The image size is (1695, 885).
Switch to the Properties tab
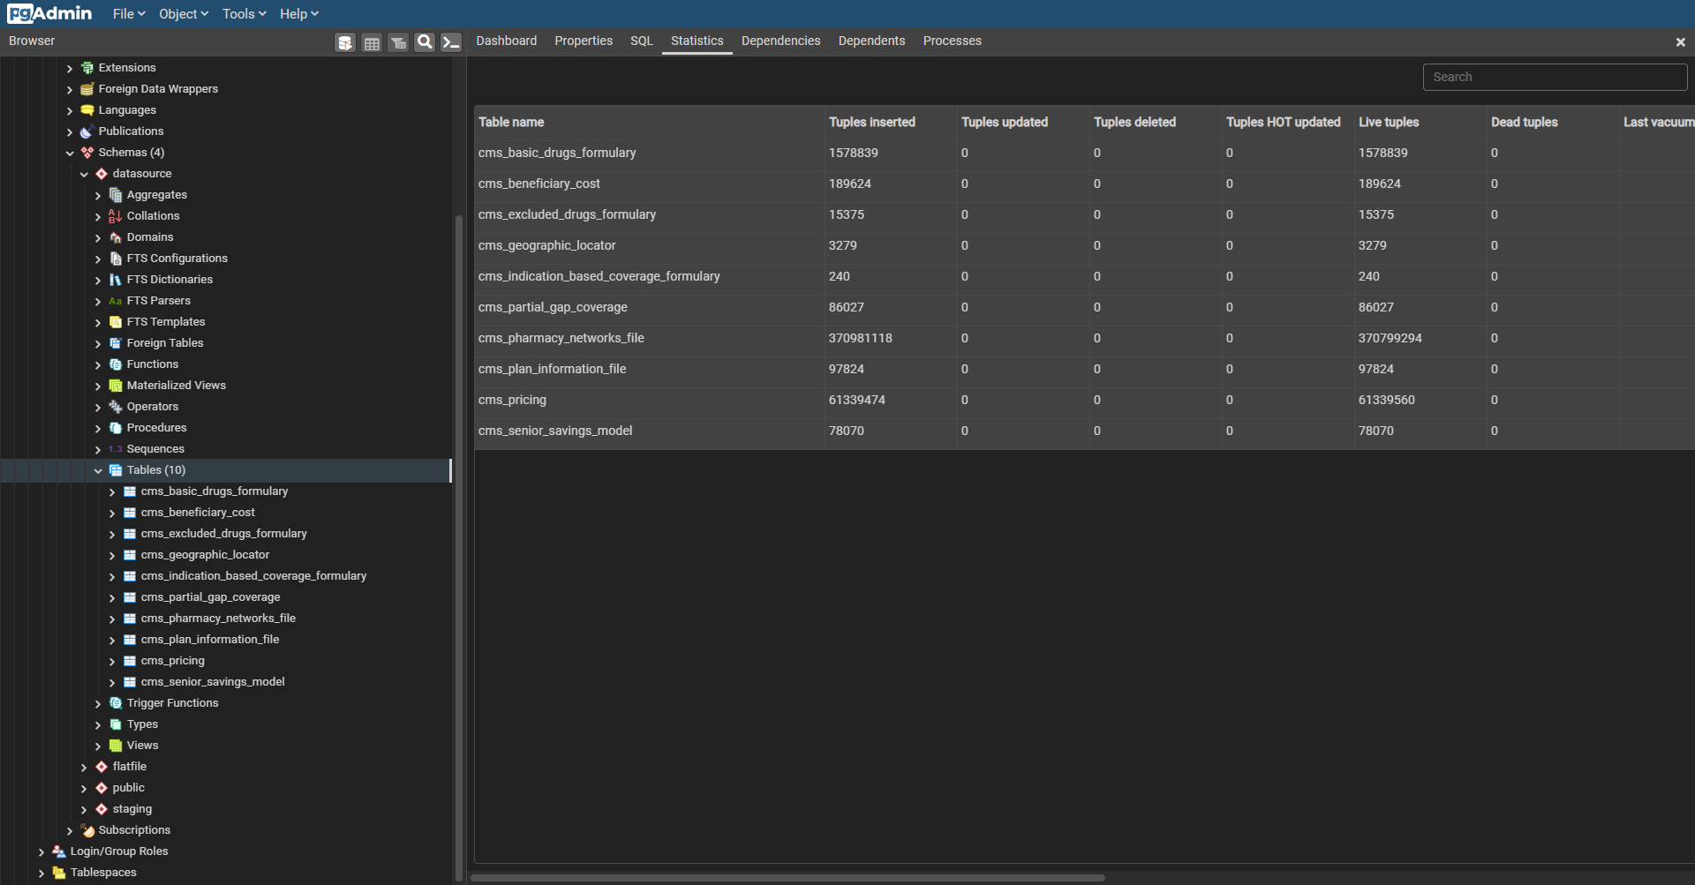(584, 41)
